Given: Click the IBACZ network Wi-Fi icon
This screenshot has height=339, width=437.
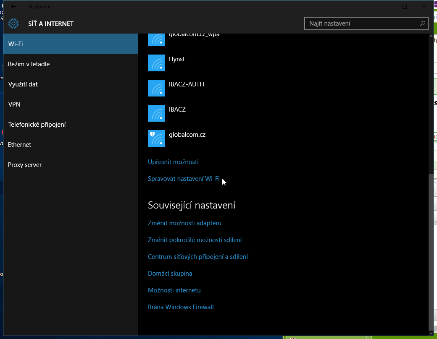Looking at the screenshot, I should (x=156, y=113).
